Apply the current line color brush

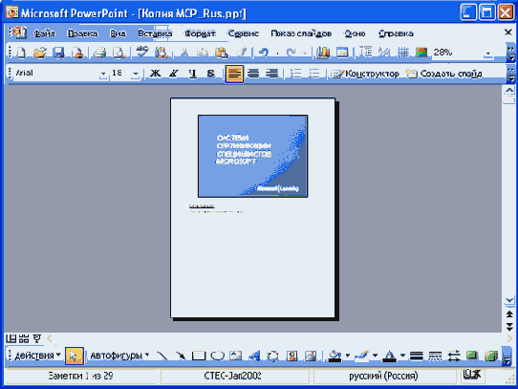[x=362, y=356]
